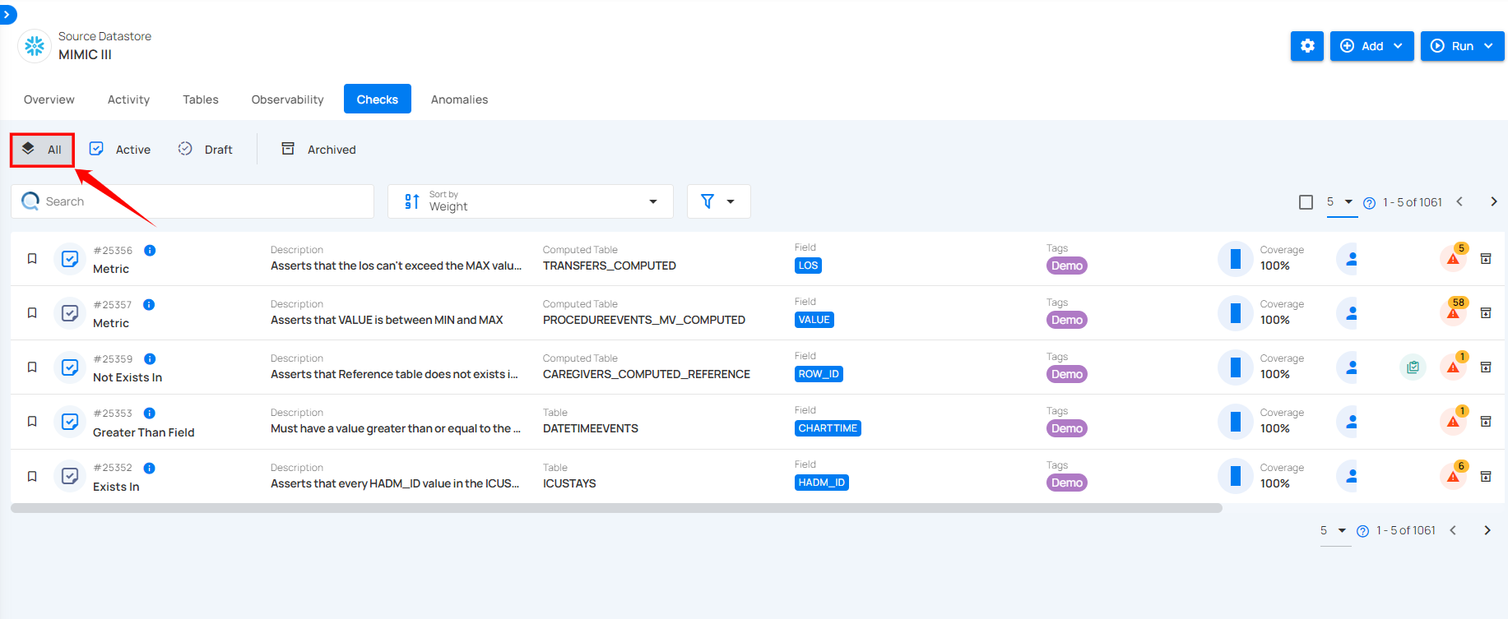
Task: Open anomalies warning for the LOS check
Action: [x=1454, y=258]
